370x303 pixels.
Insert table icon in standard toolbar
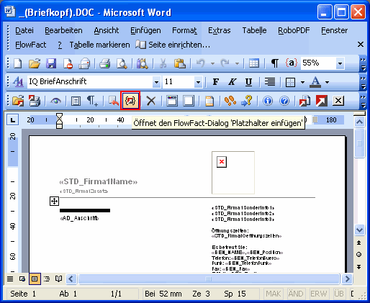coord(254,63)
